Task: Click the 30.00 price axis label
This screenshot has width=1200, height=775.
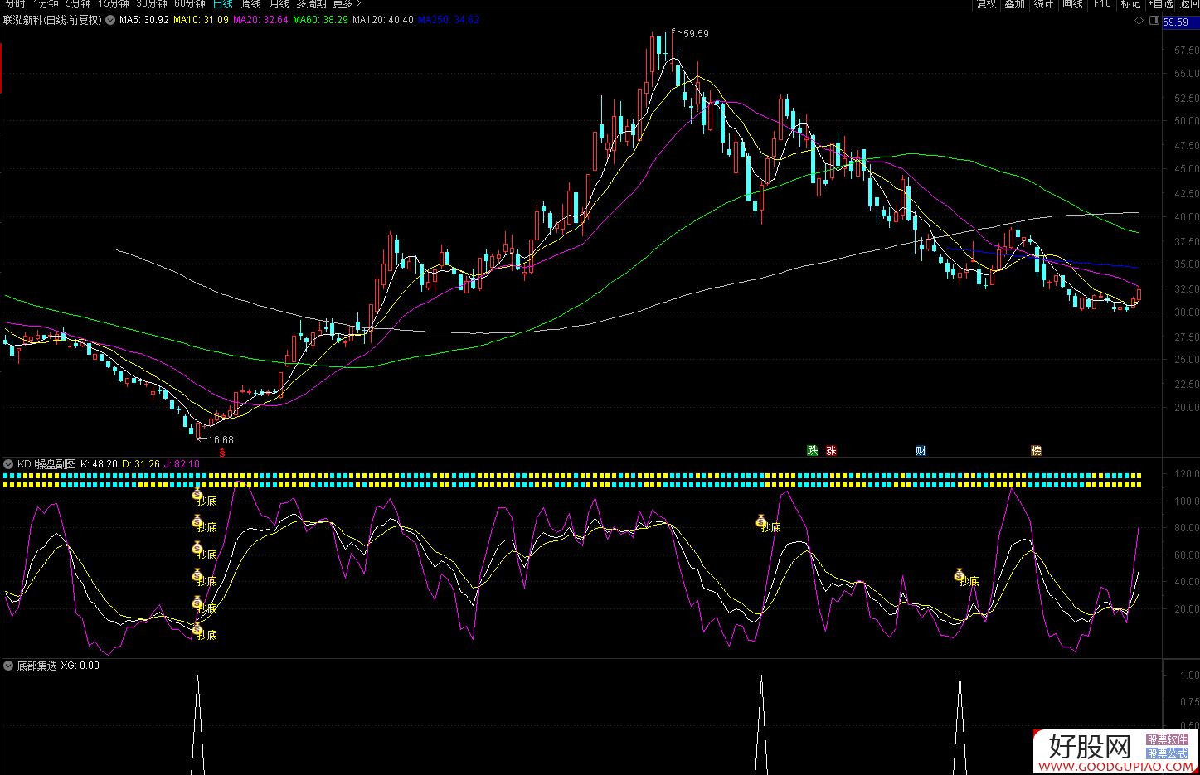Action: 1187,312
